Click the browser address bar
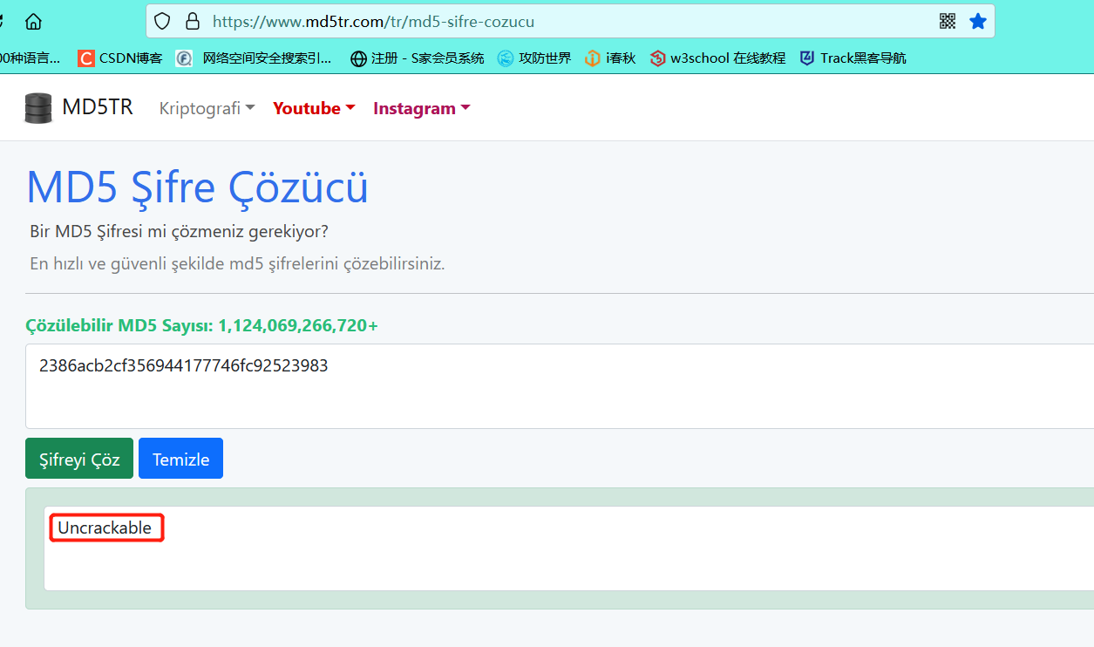 [523, 21]
